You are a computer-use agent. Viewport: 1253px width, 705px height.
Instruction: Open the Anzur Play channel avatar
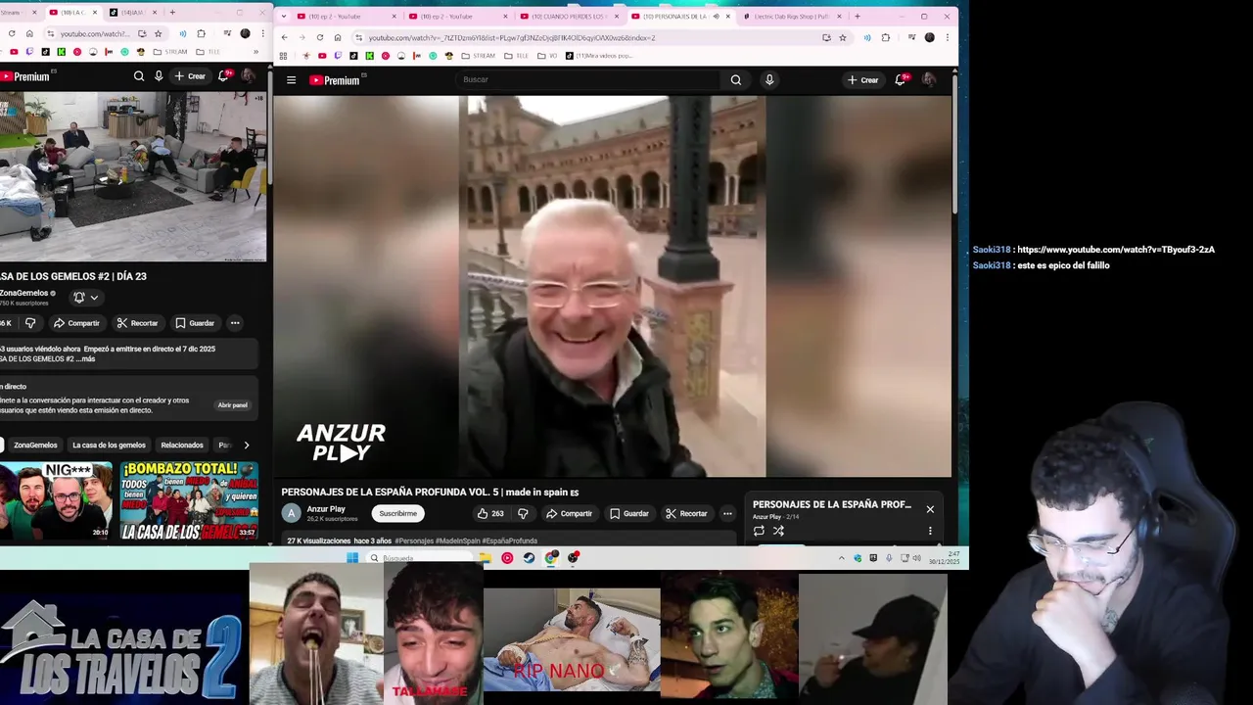[x=291, y=513]
